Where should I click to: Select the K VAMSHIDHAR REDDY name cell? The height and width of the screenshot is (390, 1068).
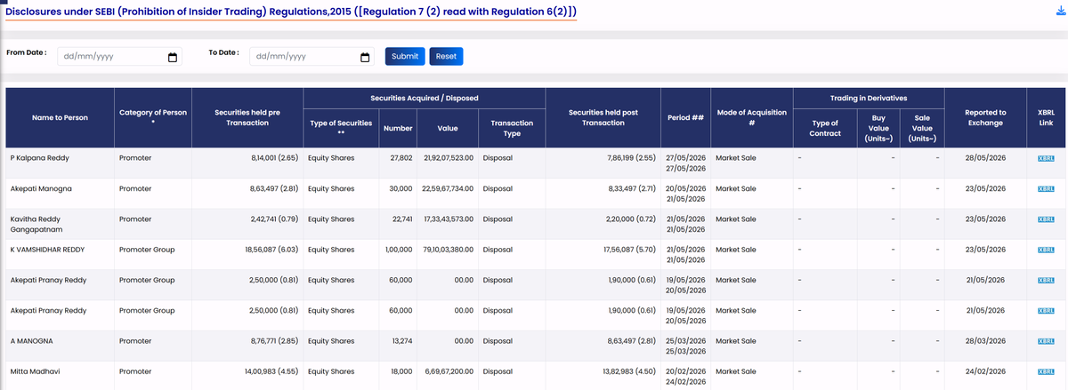(61, 254)
